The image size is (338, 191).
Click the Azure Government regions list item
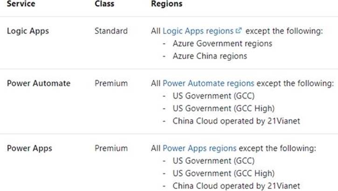click(222, 43)
